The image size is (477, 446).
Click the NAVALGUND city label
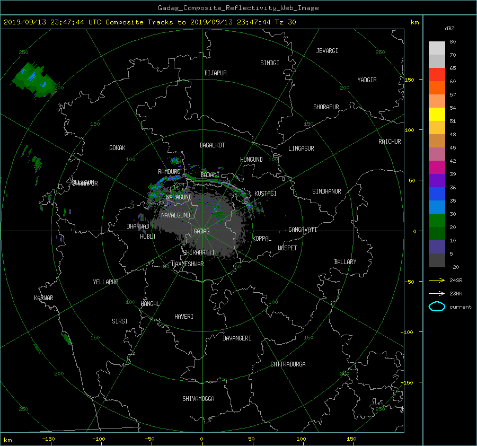point(175,215)
